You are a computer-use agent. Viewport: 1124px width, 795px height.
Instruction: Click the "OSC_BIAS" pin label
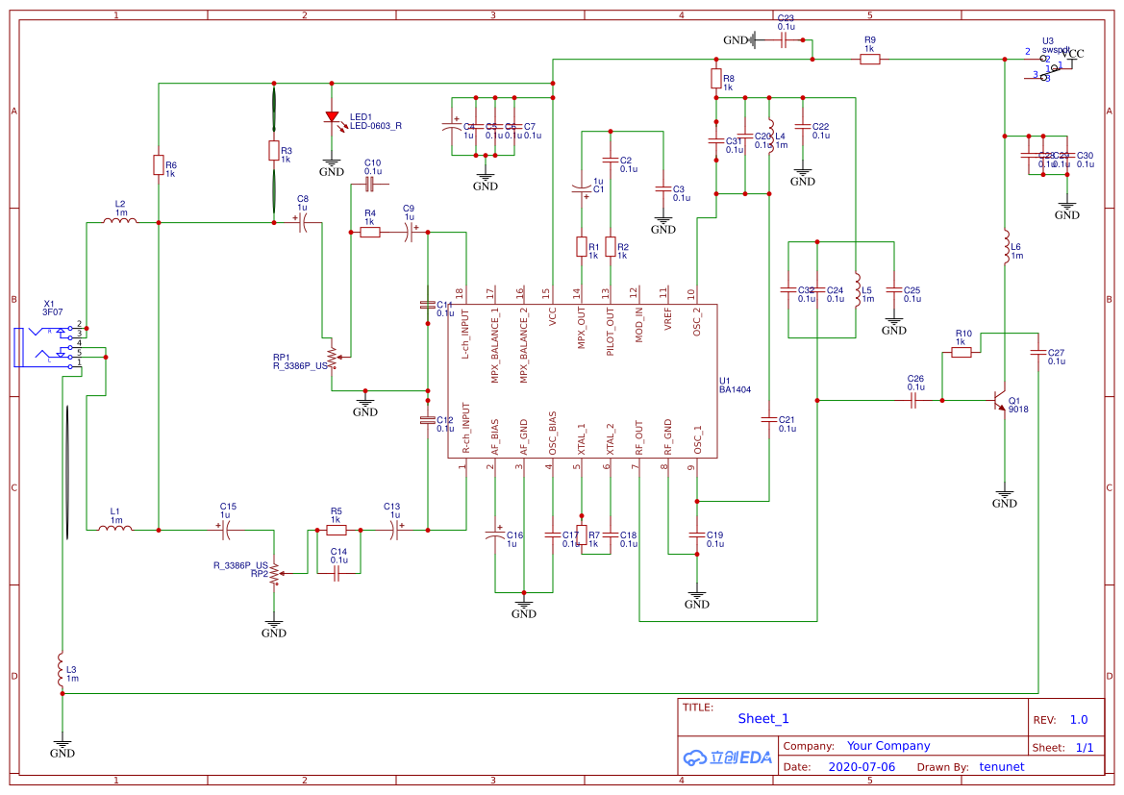click(553, 433)
